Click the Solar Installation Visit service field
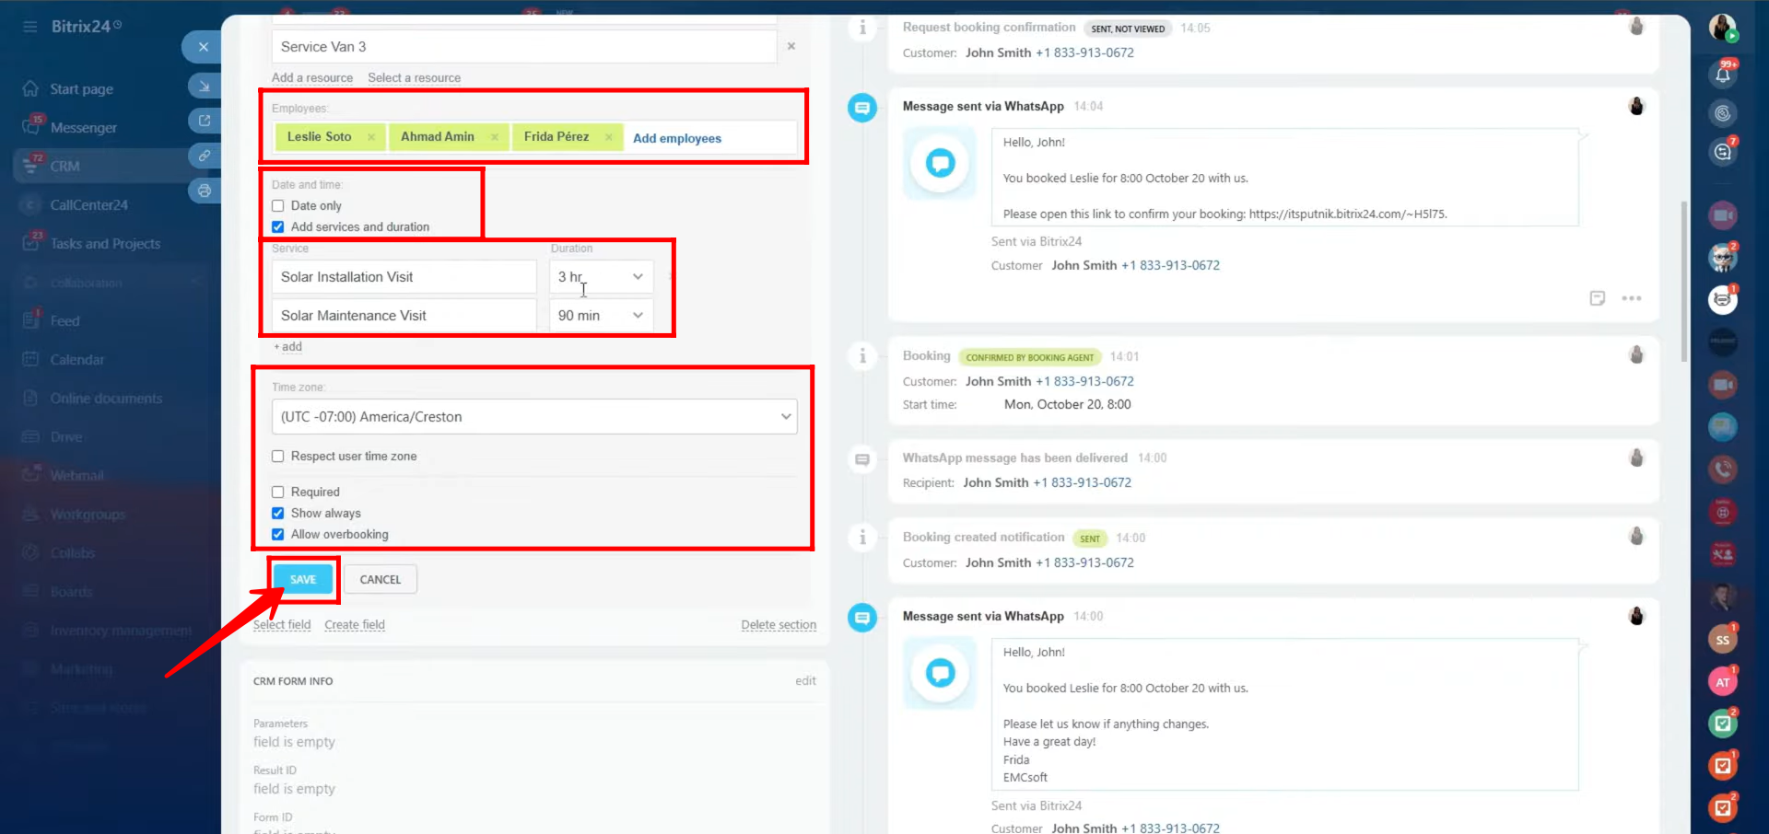The height and width of the screenshot is (834, 1769). [x=404, y=277]
